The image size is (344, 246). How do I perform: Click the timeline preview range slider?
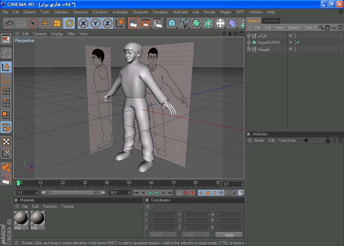coord(74,193)
